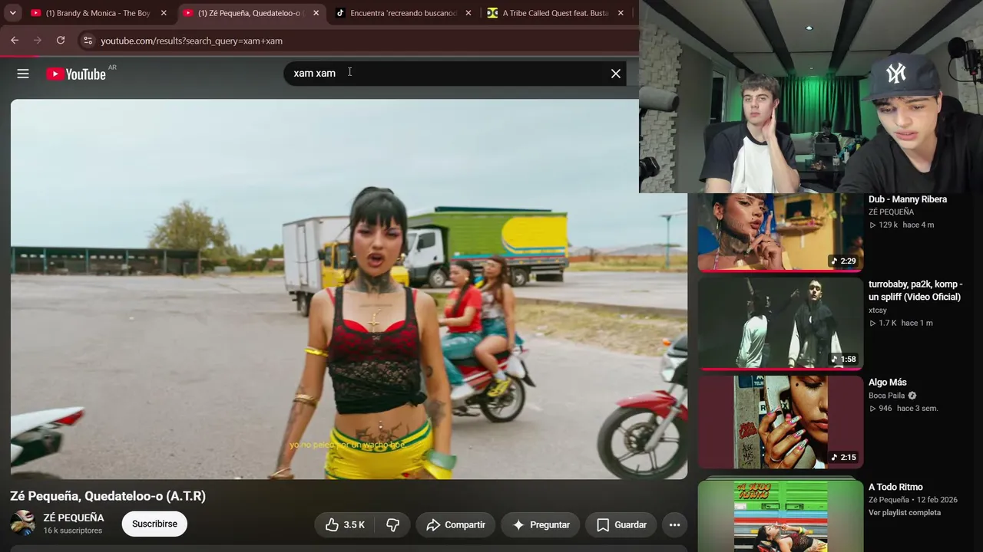Image resolution: width=983 pixels, height=552 pixels.
Task: Close the Brandy & Monica tab
Action: [x=164, y=13]
